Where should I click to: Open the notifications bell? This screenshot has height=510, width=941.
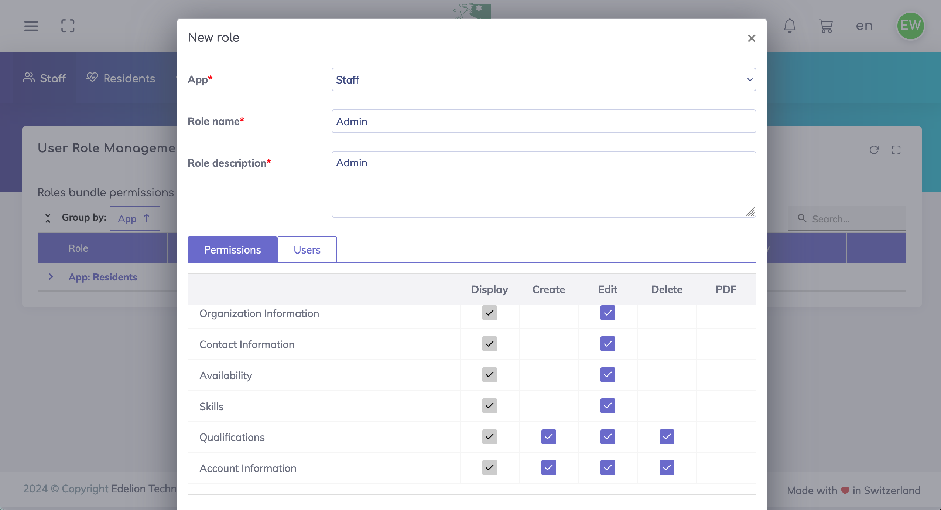pyautogui.click(x=790, y=26)
